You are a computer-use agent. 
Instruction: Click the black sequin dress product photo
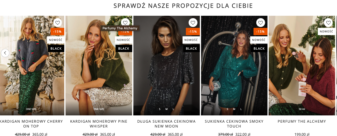click(166, 65)
